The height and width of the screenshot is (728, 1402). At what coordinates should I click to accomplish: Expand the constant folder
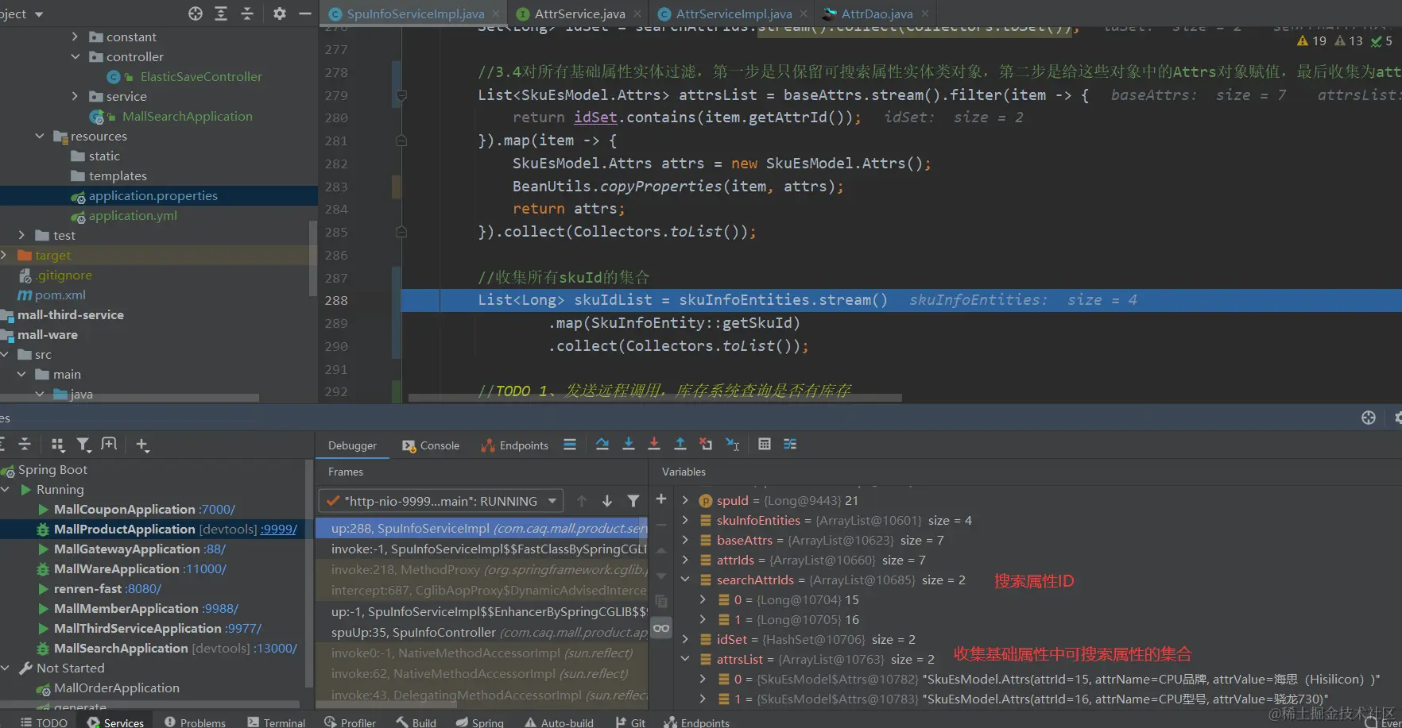point(75,37)
